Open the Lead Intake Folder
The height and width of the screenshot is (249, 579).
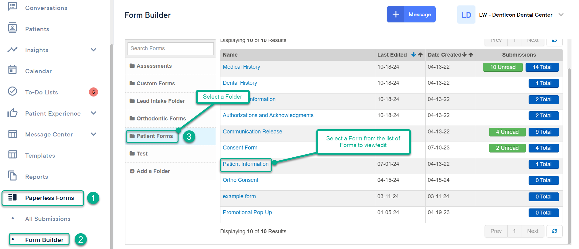click(161, 101)
